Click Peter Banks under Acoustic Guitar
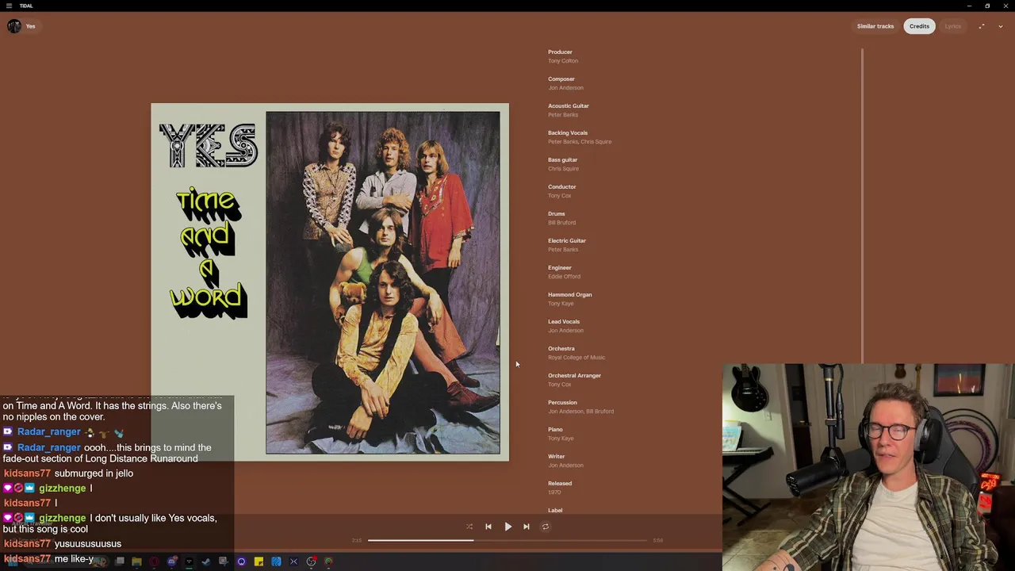 coord(563,115)
